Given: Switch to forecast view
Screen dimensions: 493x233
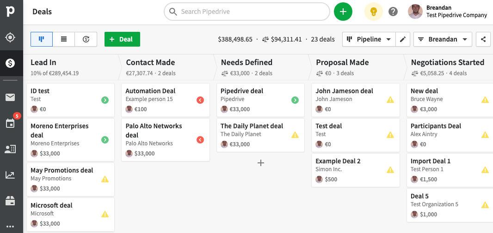Looking at the screenshot, I should click(x=86, y=39).
